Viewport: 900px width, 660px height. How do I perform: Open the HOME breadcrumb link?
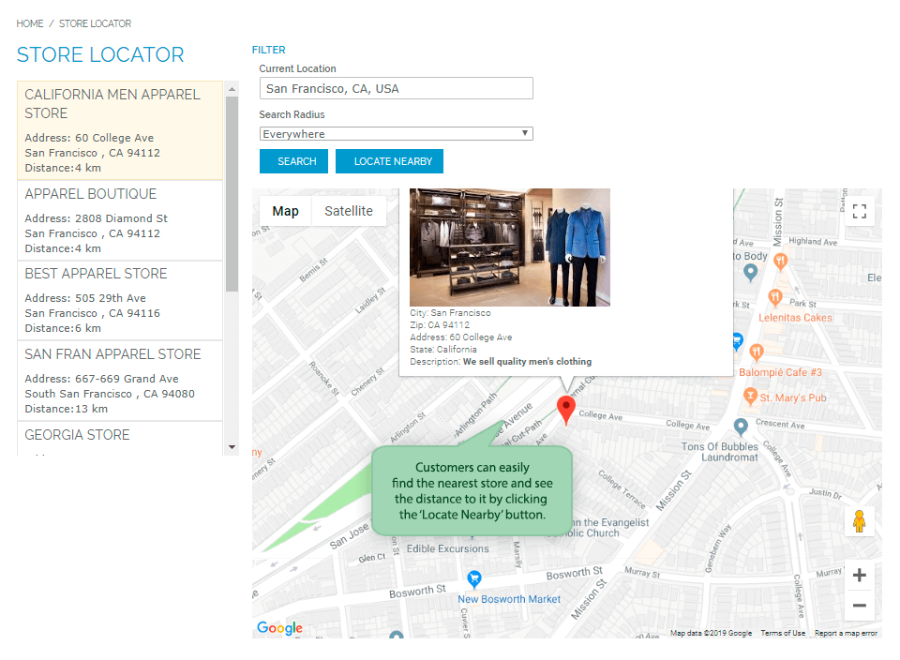pos(29,23)
